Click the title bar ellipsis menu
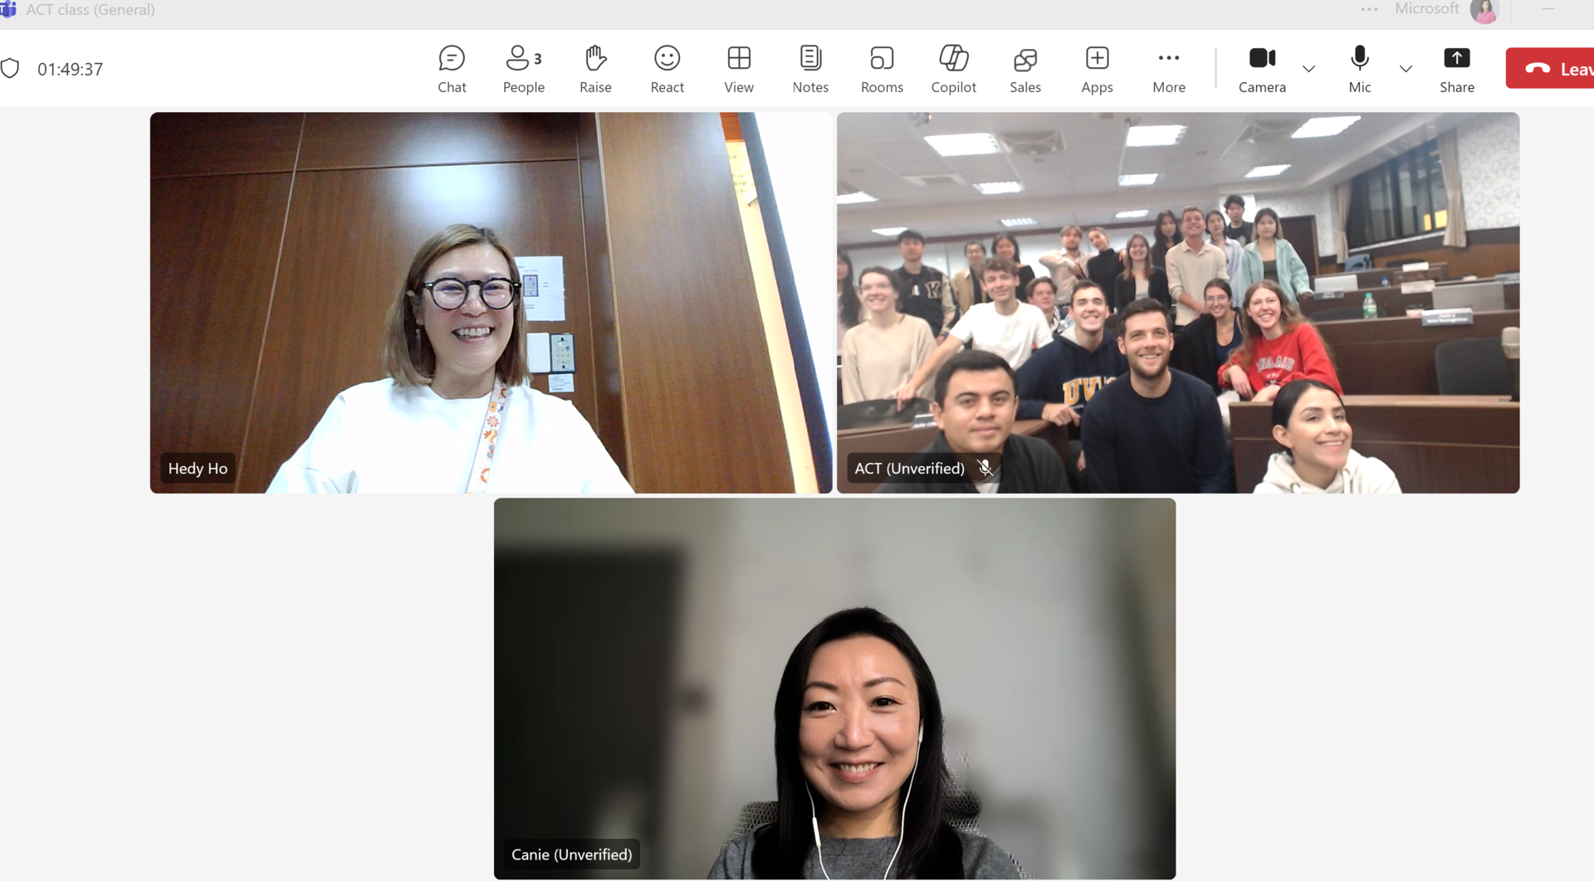This screenshot has height=881, width=1594. click(1369, 10)
